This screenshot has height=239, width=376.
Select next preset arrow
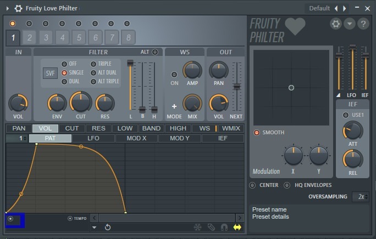point(345,9)
